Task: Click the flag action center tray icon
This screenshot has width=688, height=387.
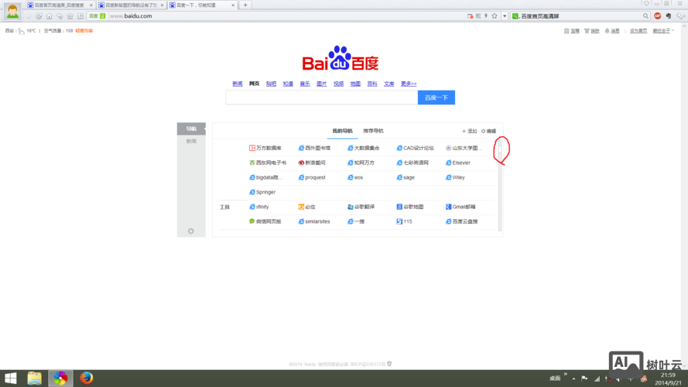Action: [584, 378]
